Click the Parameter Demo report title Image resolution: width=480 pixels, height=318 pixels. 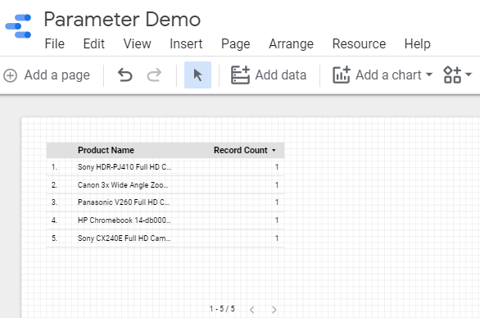[122, 20]
